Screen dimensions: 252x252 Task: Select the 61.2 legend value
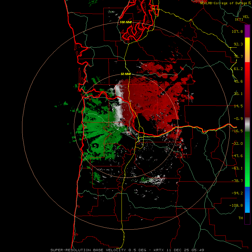(x=238, y=69)
